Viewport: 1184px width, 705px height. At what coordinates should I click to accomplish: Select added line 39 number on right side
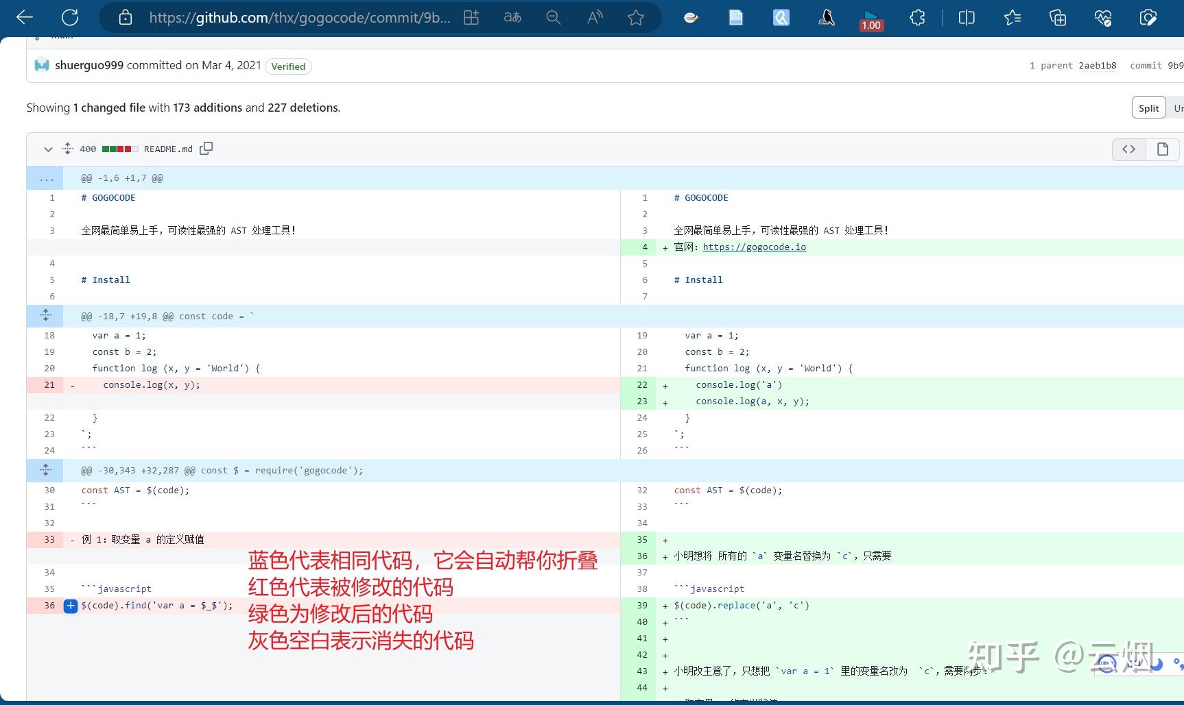click(639, 606)
